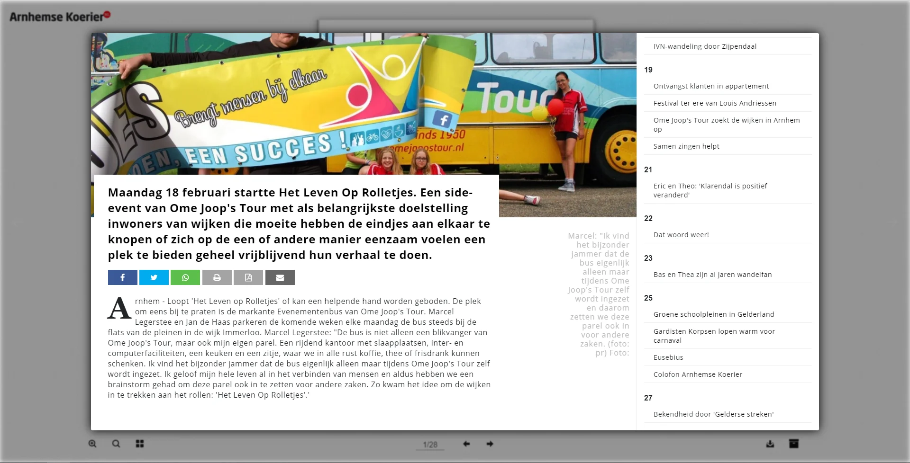Go to next page with forward arrow
The height and width of the screenshot is (463, 910).
tap(490, 444)
